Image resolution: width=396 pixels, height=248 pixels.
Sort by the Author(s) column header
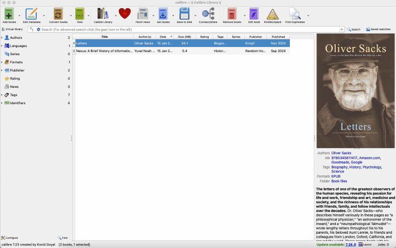click(x=145, y=37)
